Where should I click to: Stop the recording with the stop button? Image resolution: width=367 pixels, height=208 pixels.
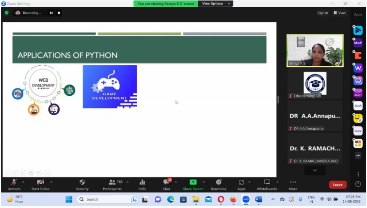59,13
